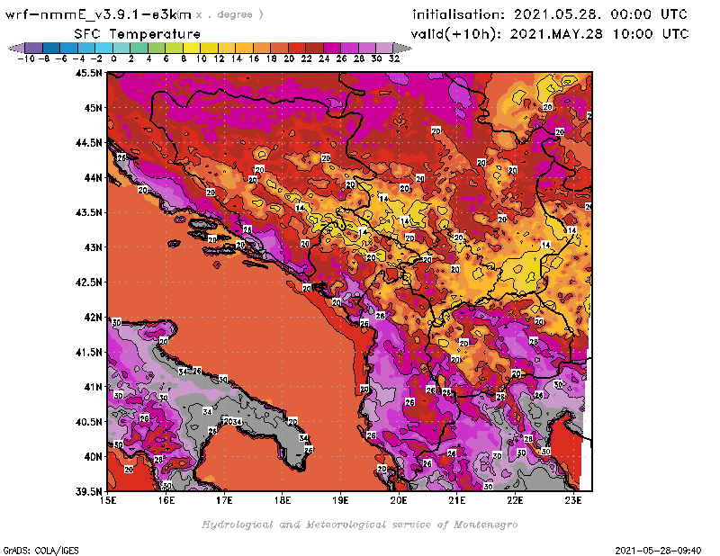The width and height of the screenshot is (720, 556).
Task: Click the "valid(+10h): 2021.MAY.28 10:00 UTC" line
Action: pos(550,34)
